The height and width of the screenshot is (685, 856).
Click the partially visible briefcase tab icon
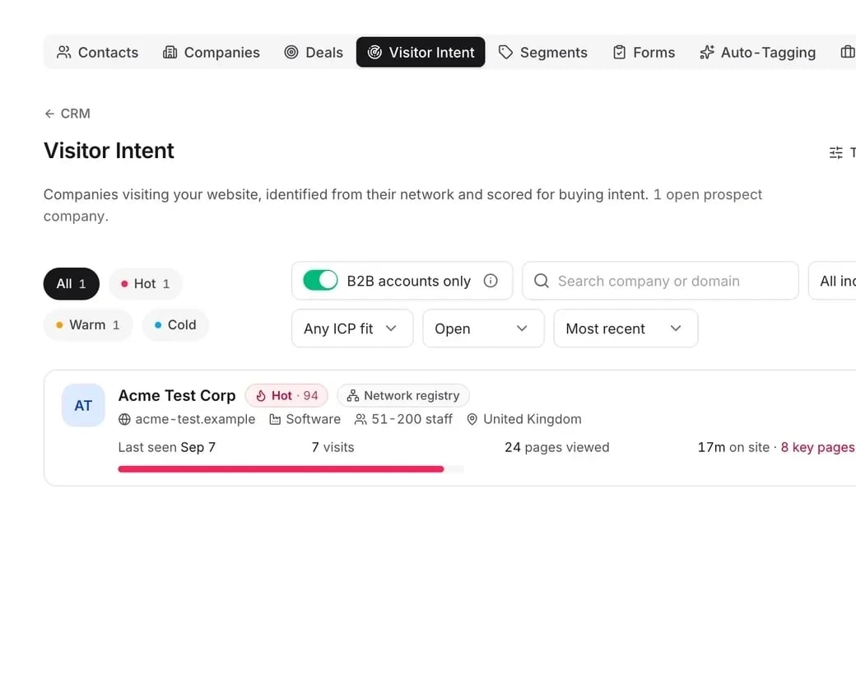[847, 53]
